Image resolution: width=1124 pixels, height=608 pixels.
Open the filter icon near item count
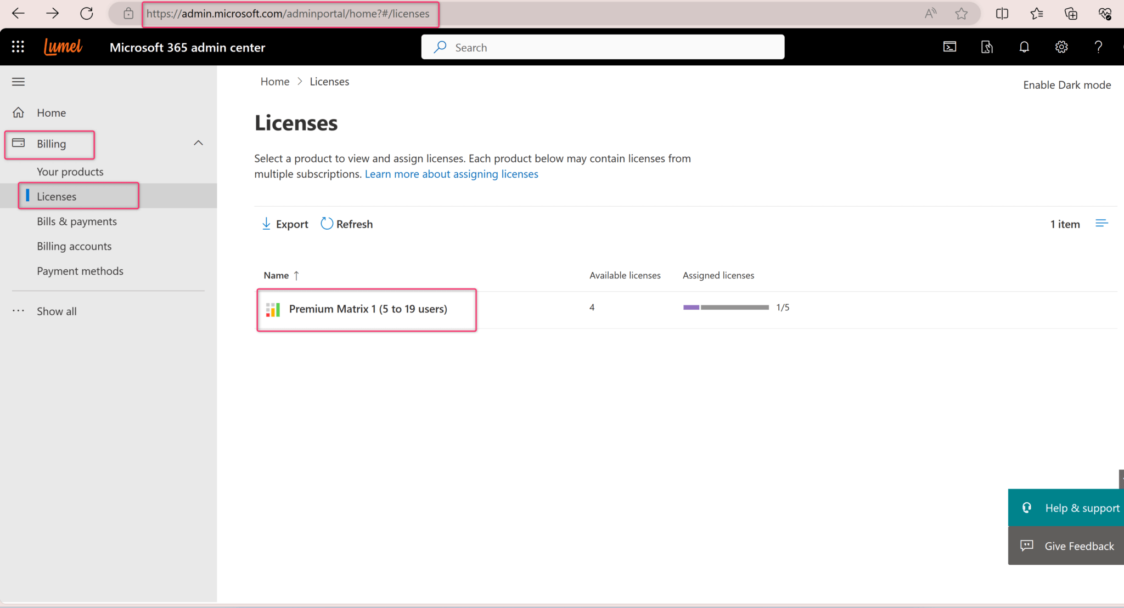pos(1103,223)
